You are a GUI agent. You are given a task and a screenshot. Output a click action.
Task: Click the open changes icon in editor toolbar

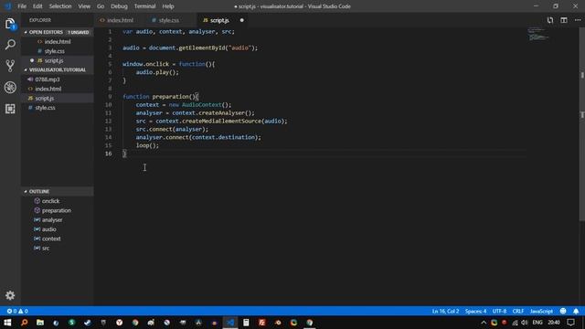[550, 20]
